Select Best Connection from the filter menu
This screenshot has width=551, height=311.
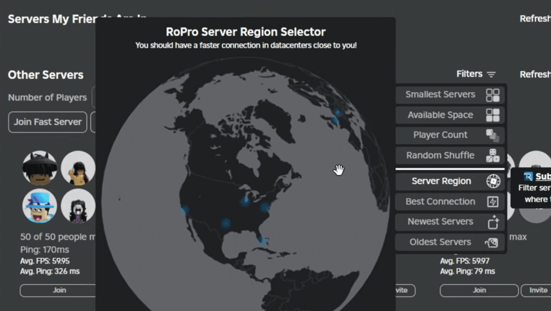click(440, 201)
